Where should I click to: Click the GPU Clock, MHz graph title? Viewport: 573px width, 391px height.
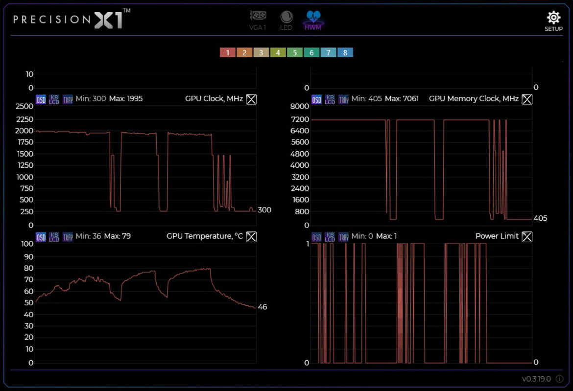pyautogui.click(x=214, y=99)
